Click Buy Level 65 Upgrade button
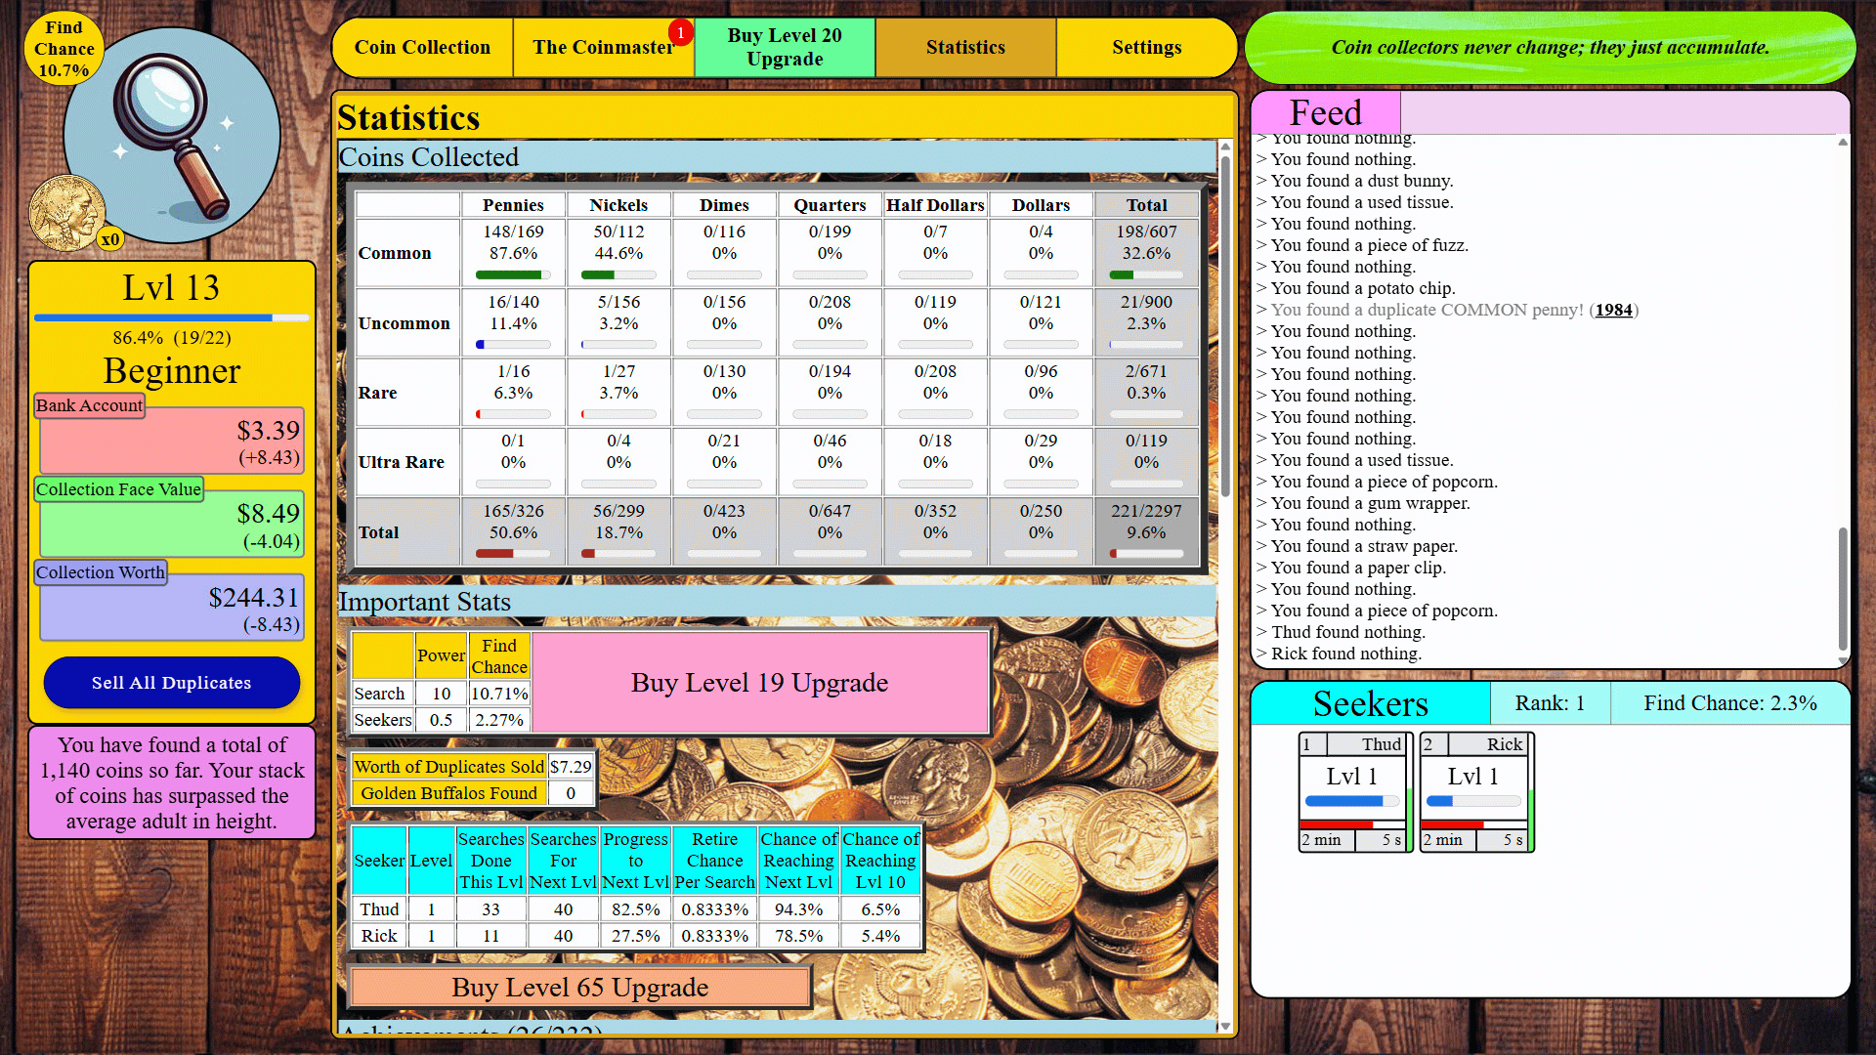This screenshot has height=1055, width=1876. 579,988
